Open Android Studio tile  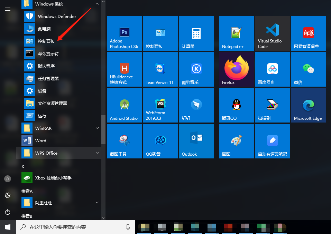pyautogui.click(x=124, y=105)
